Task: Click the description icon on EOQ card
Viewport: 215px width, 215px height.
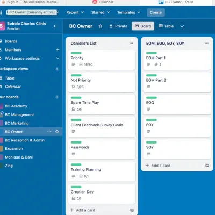Action: (x=149, y=109)
